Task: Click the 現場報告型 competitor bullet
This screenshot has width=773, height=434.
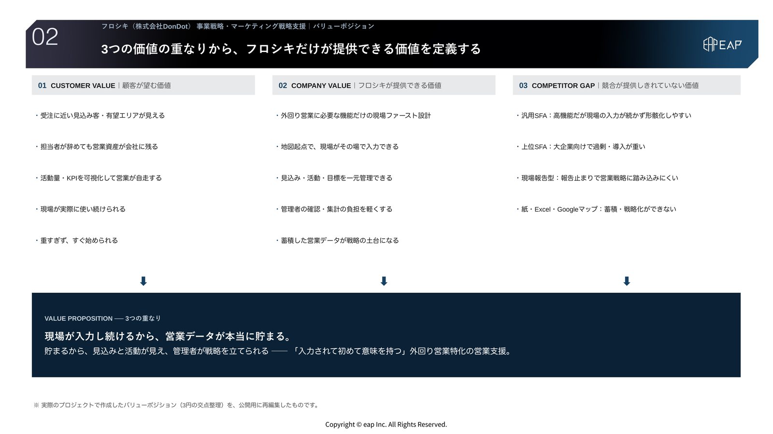Action: point(597,178)
